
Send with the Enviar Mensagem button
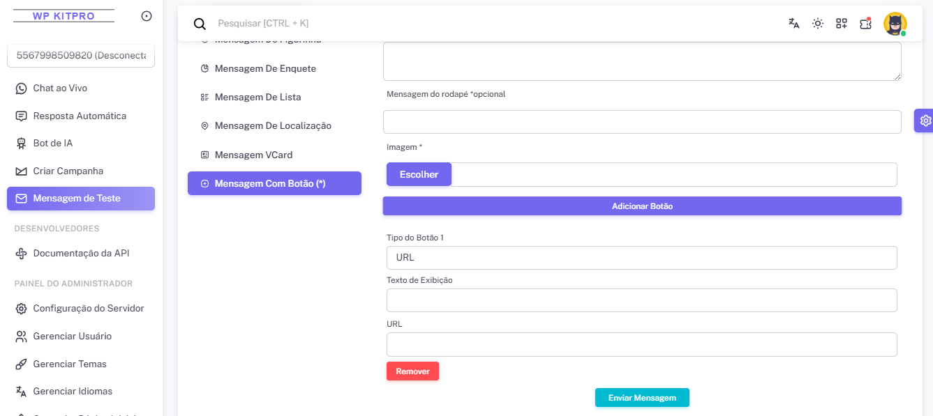coord(642,398)
